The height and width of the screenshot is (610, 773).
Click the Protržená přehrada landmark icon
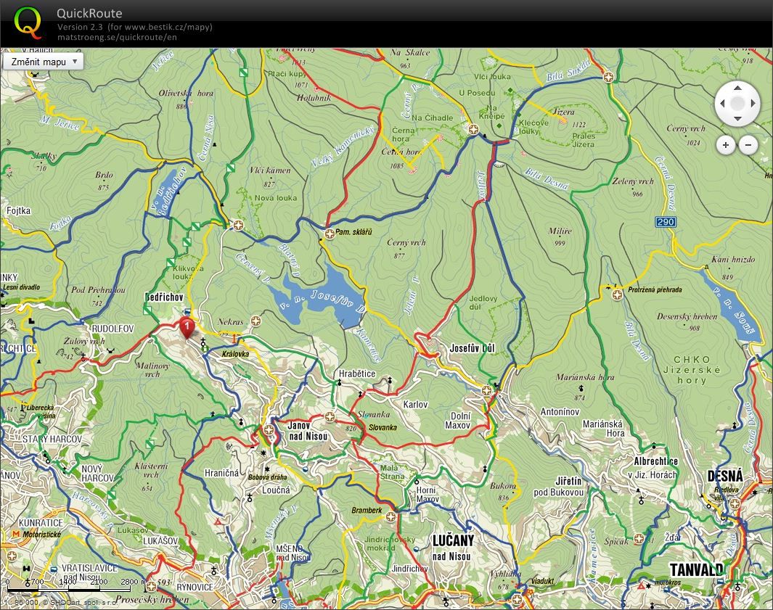pyautogui.click(x=617, y=294)
